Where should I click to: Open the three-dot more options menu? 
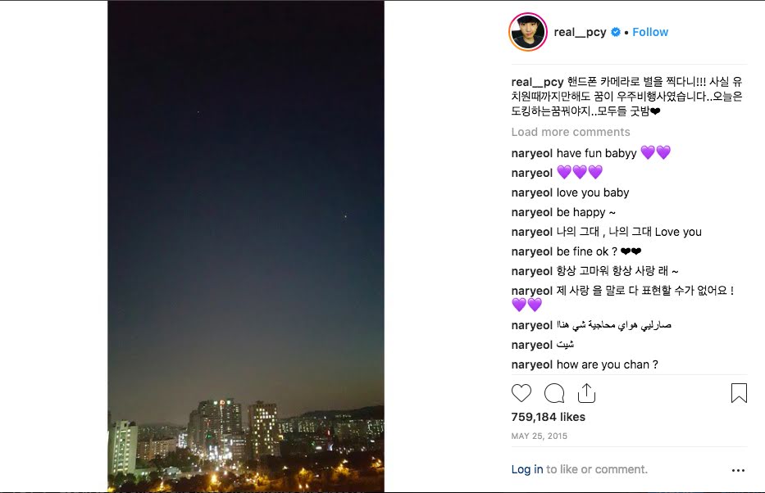(x=738, y=470)
